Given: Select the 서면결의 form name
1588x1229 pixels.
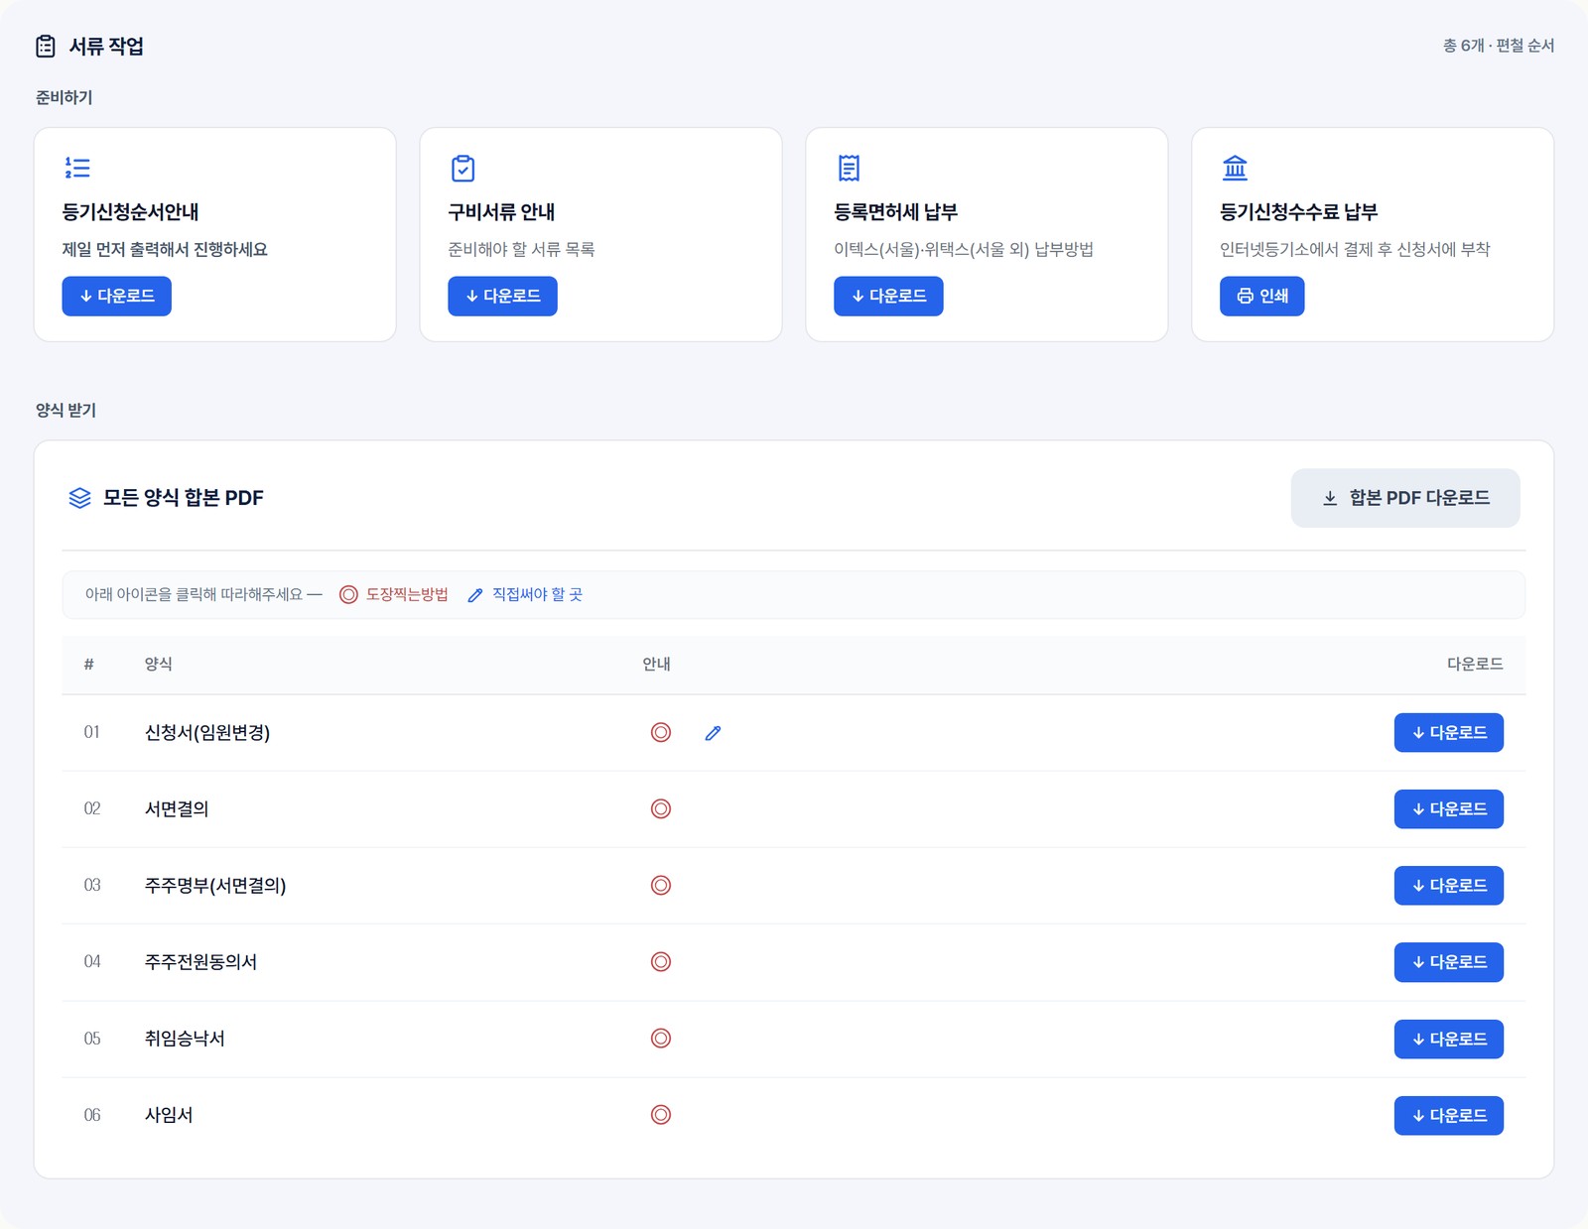Looking at the screenshot, I should [177, 808].
